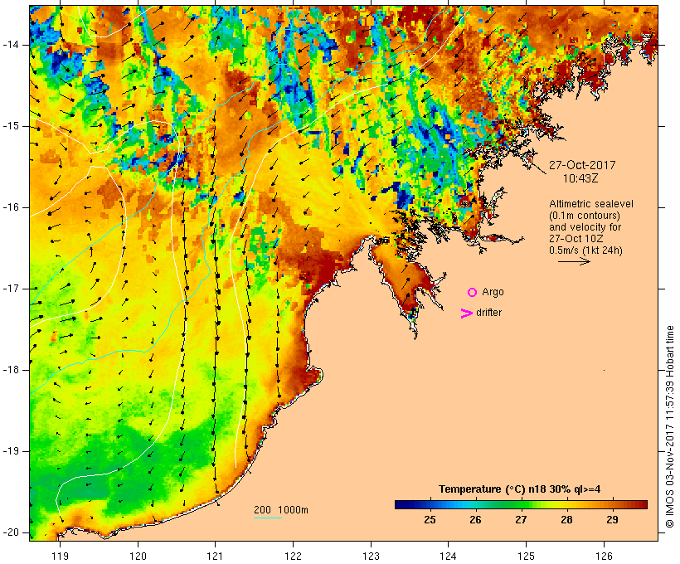Click longitude axis label 122
Image resolution: width=680 pixels, height=564 pixels.
(x=294, y=556)
